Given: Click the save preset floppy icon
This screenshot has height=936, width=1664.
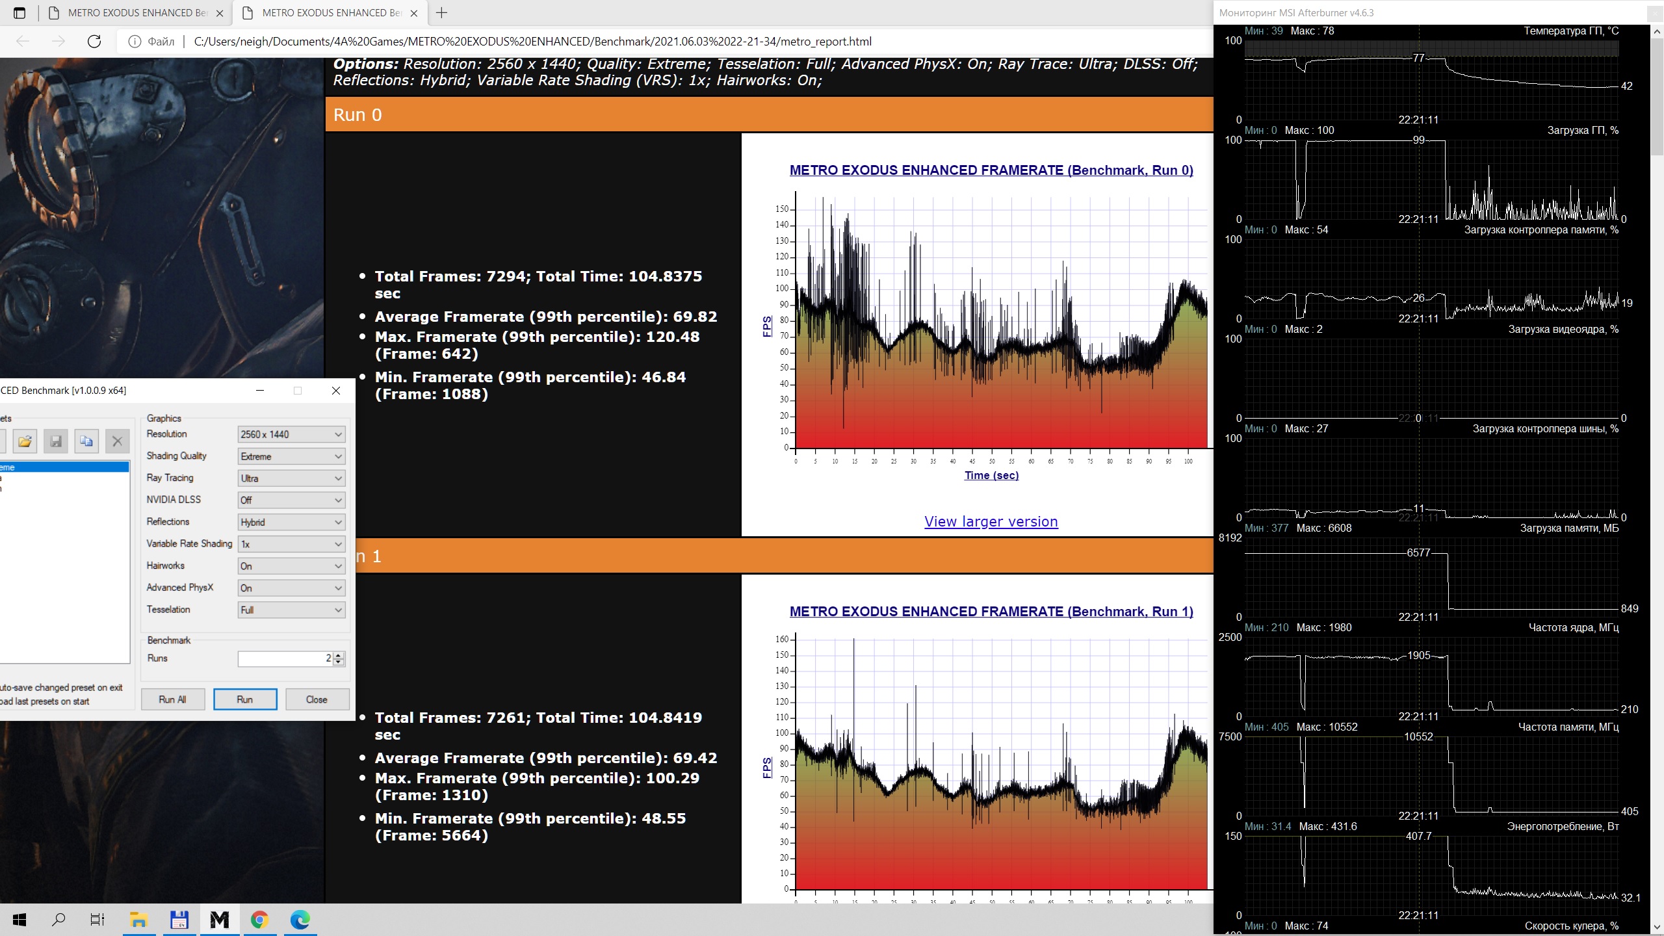Looking at the screenshot, I should pos(56,441).
